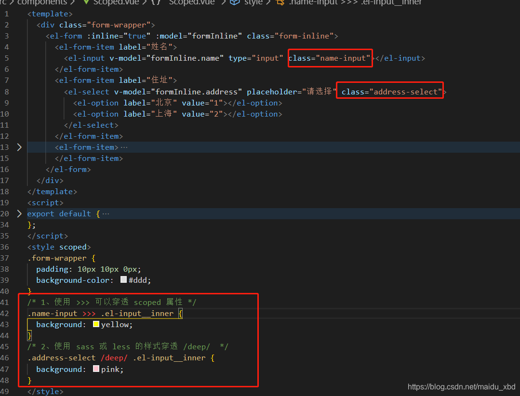Image resolution: width=520 pixels, height=396 pixels.
Task: Click the closing el-select tag
Action: tap(91, 125)
